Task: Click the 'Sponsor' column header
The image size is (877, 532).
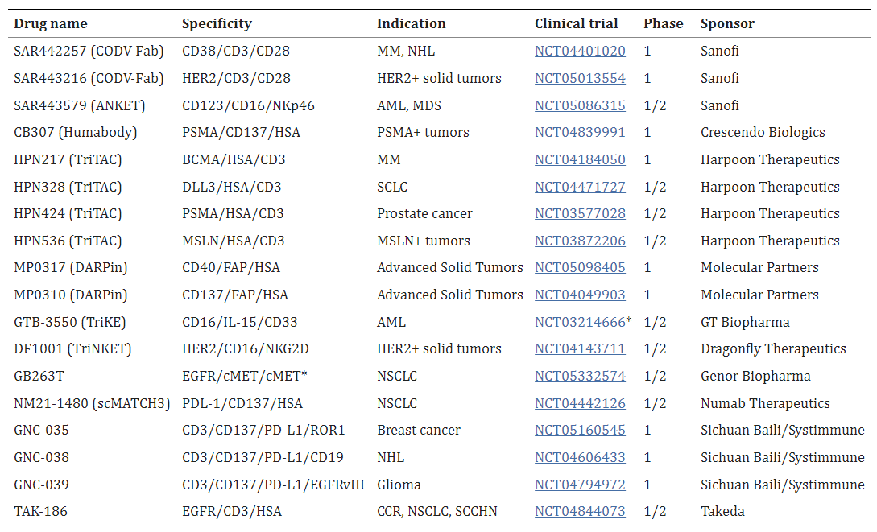Action: [x=727, y=24]
